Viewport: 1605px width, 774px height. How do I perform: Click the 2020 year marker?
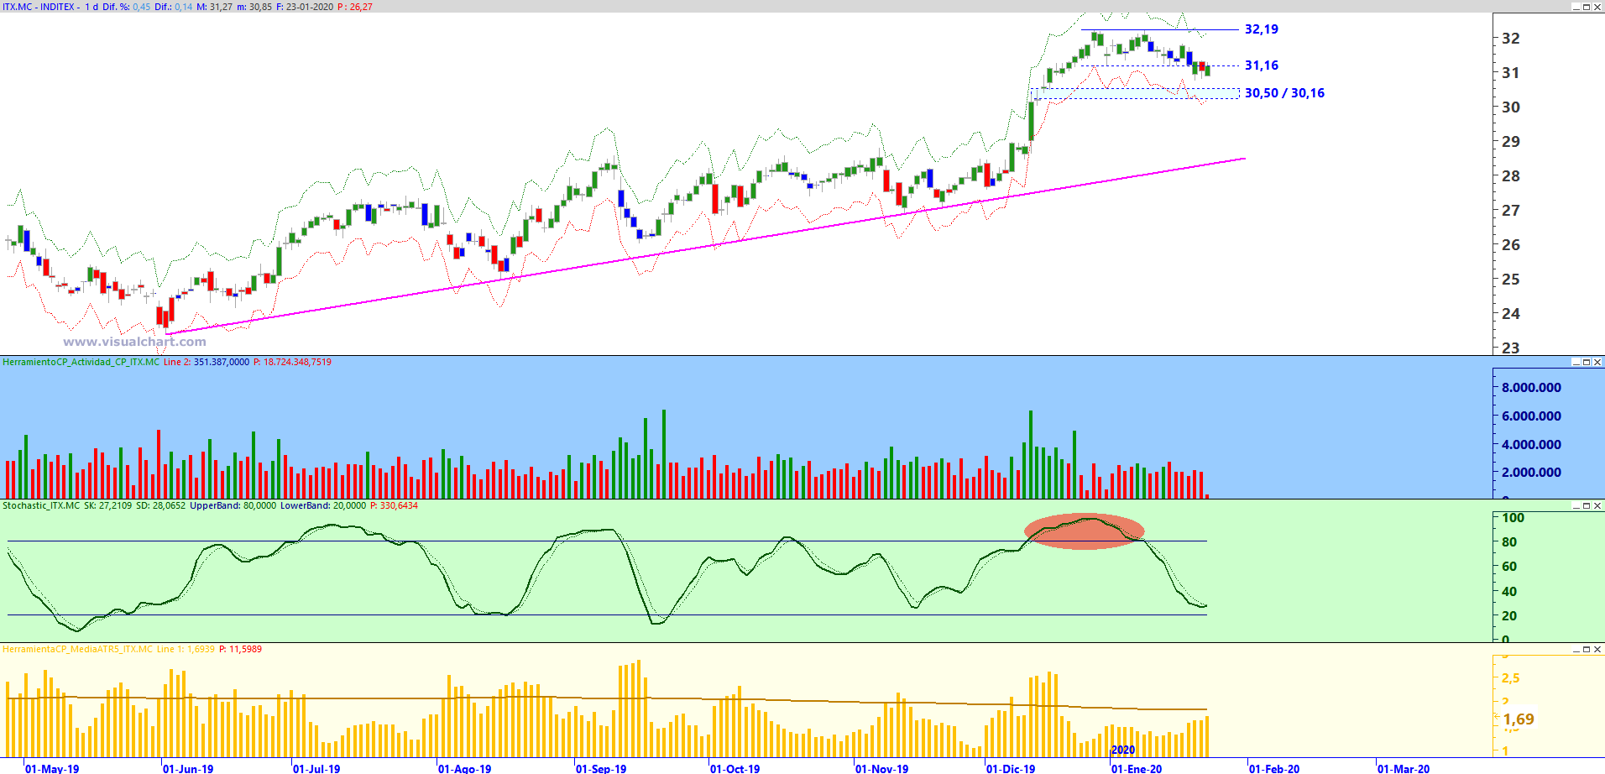[1123, 750]
